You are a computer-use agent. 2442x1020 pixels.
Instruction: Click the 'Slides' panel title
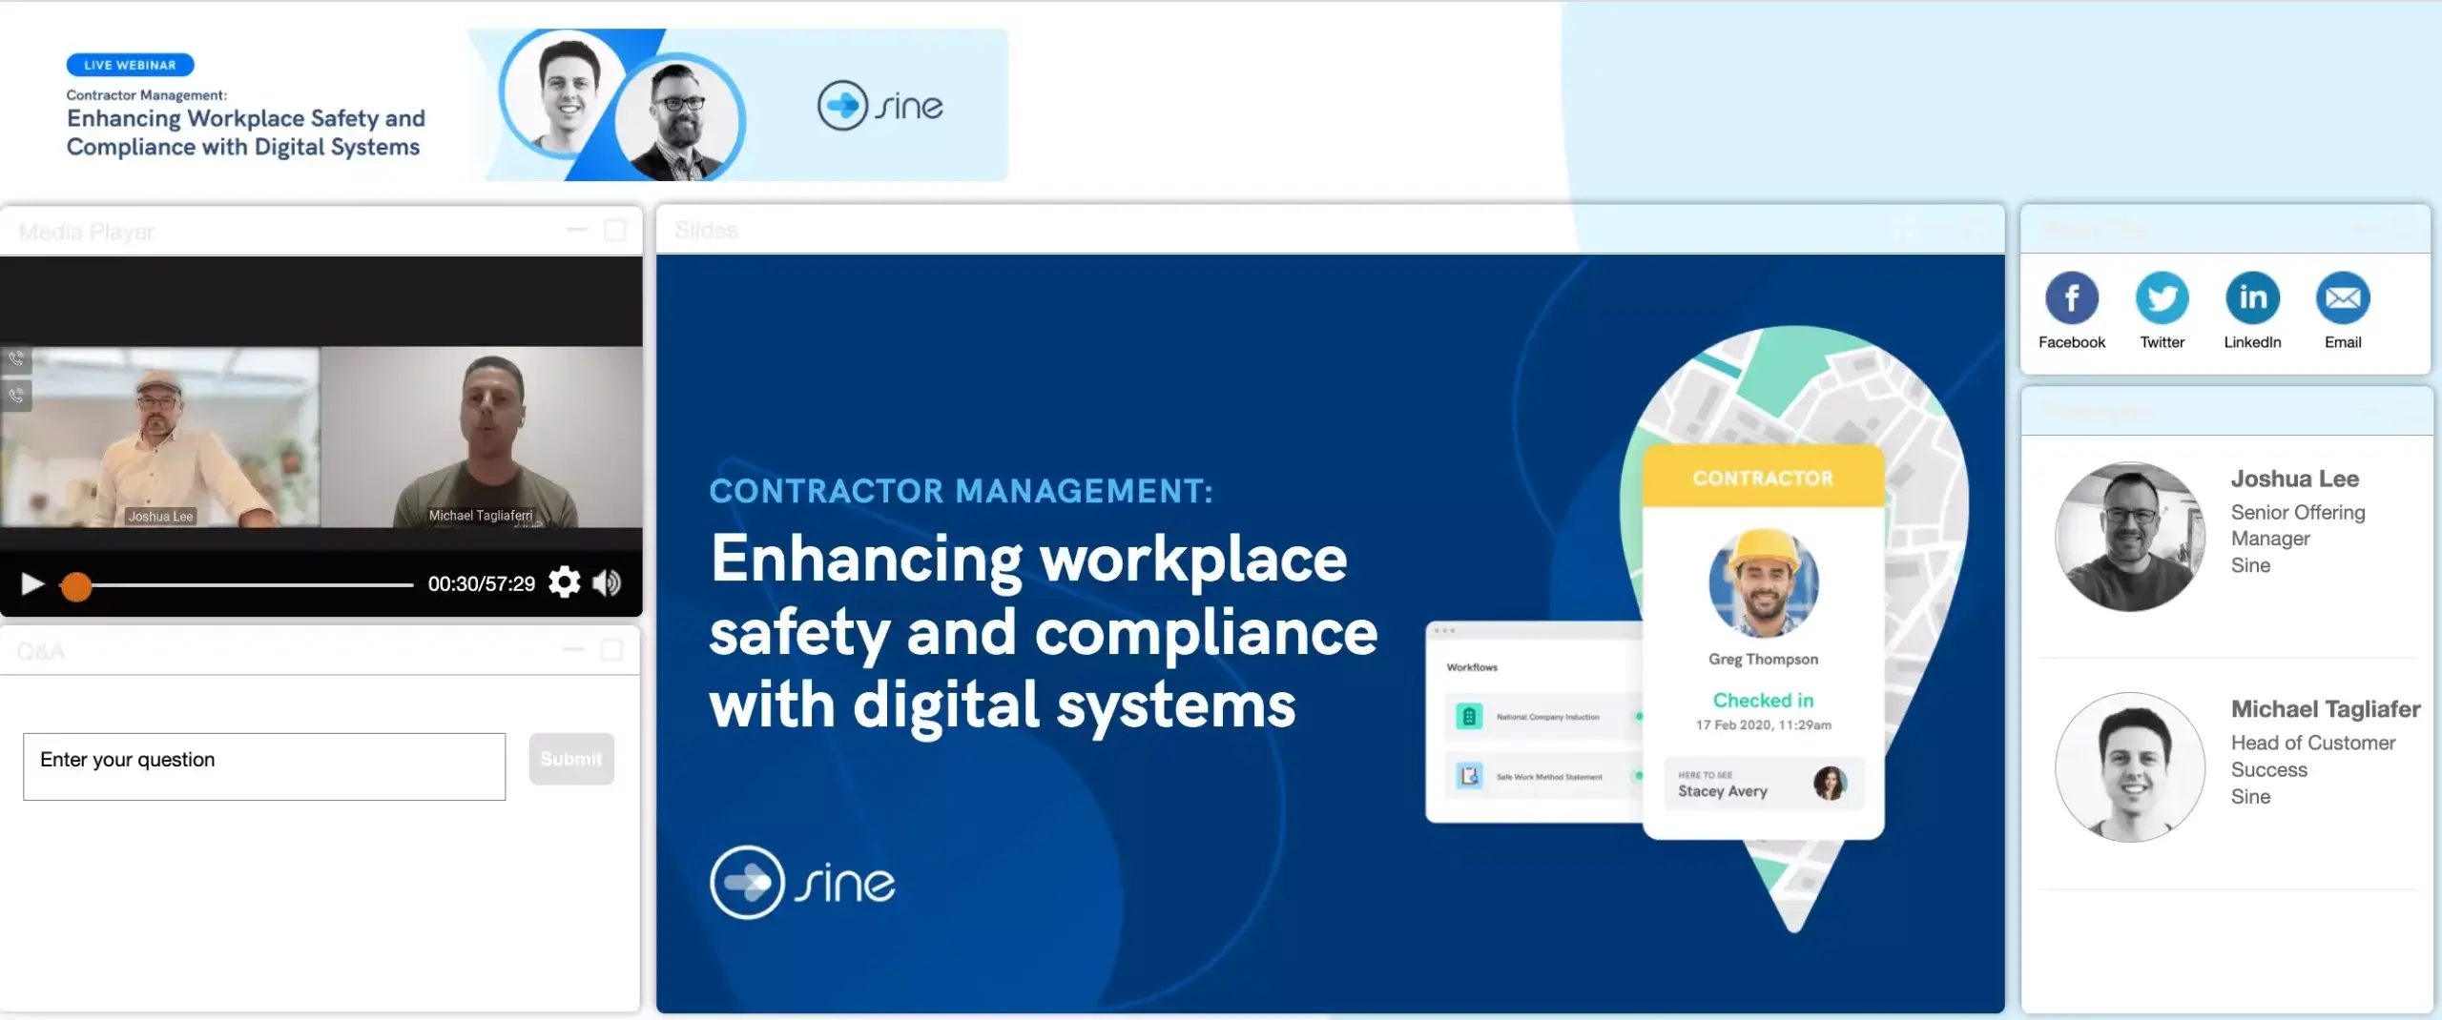[x=707, y=230]
